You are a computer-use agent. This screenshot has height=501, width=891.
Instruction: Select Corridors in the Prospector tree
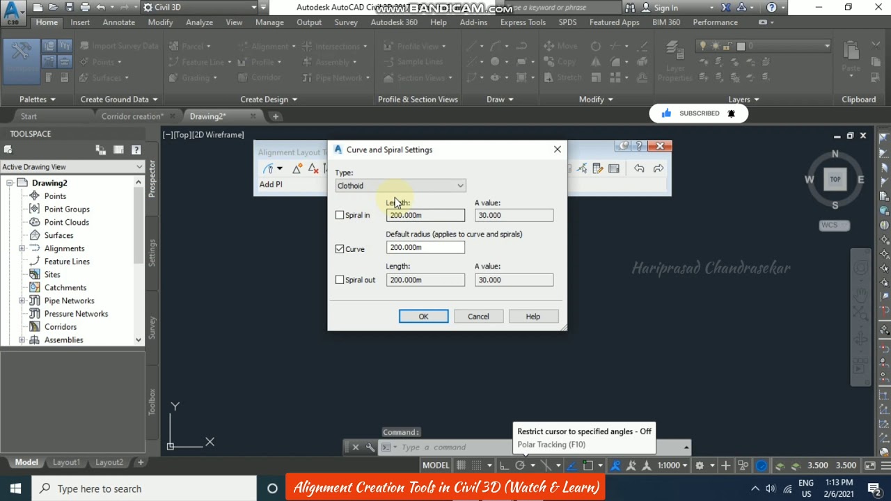tap(61, 327)
